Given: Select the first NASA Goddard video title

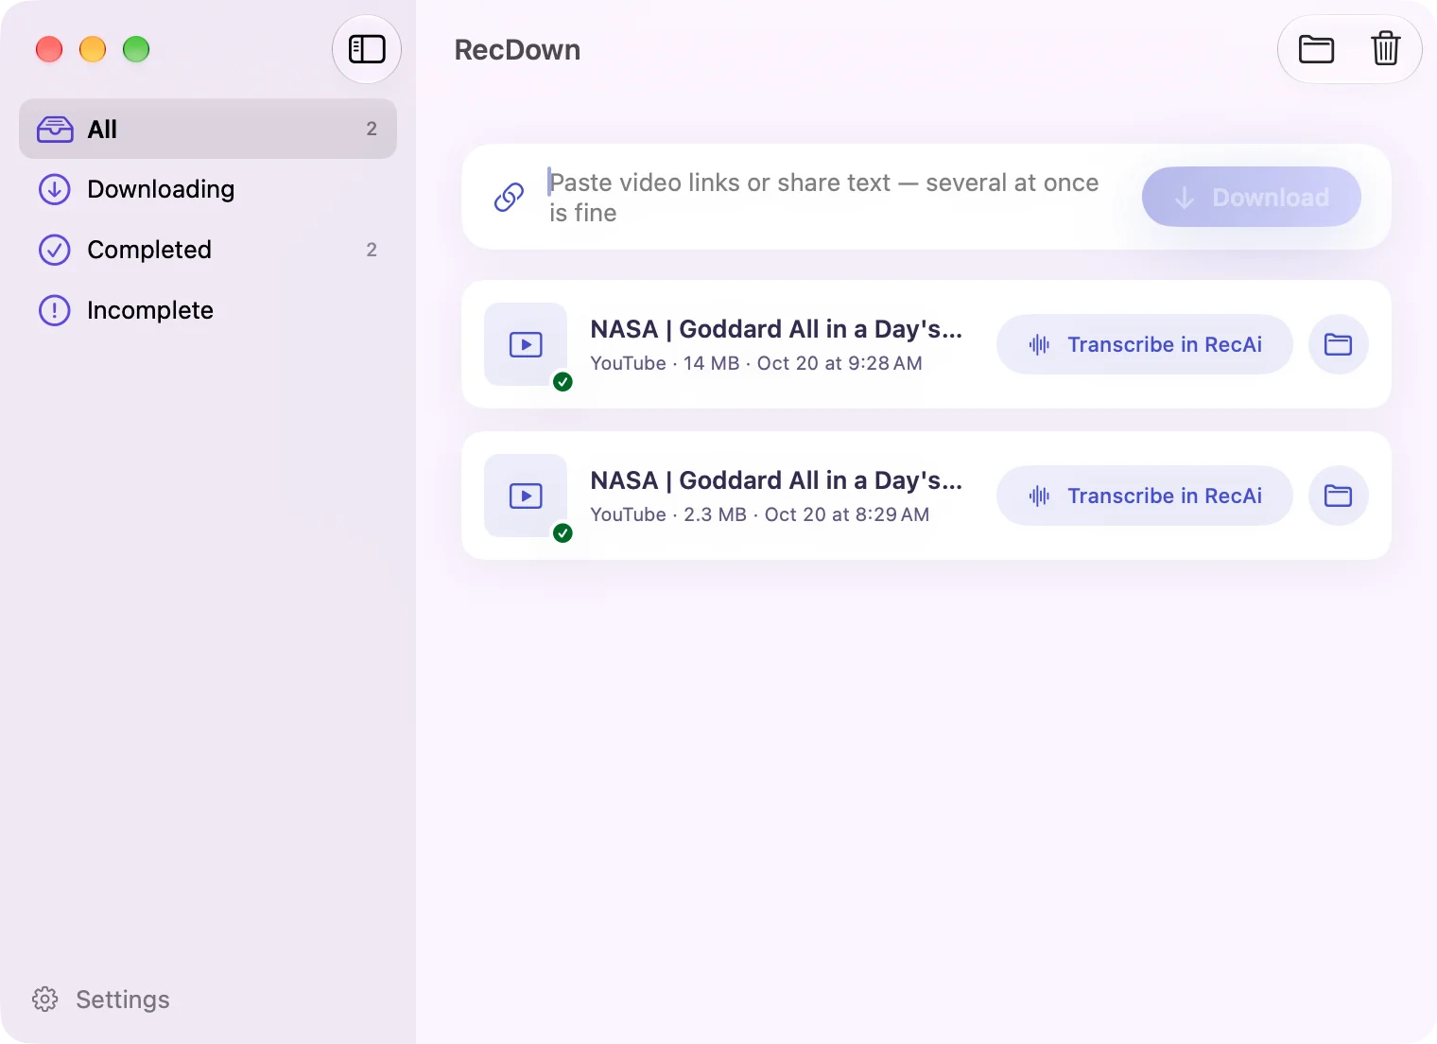Looking at the screenshot, I should click(x=776, y=329).
